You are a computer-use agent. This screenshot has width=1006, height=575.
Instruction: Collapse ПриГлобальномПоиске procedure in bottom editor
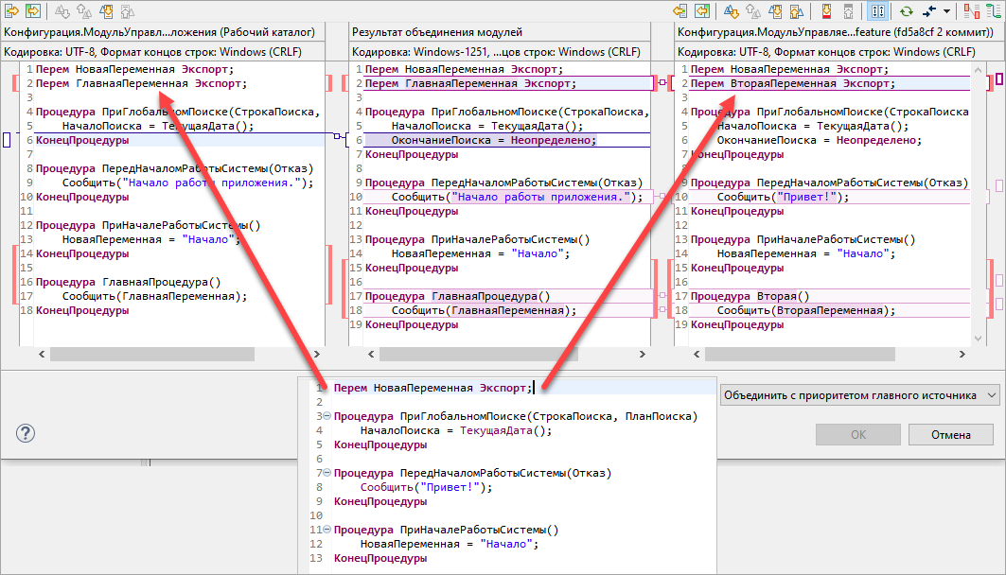click(x=327, y=416)
